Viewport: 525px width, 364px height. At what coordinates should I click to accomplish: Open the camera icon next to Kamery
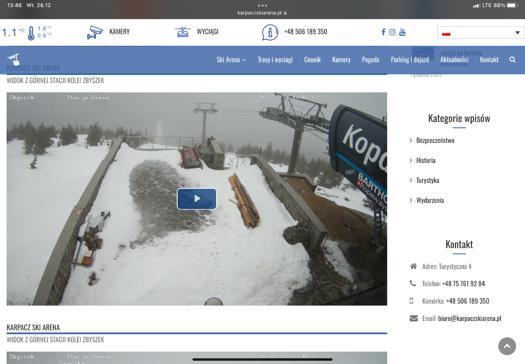(95, 32)
